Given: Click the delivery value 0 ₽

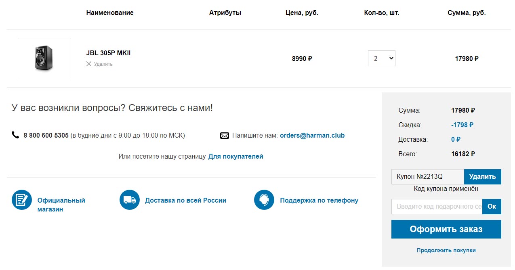Looking at the screenshot, I should point(456,140).
